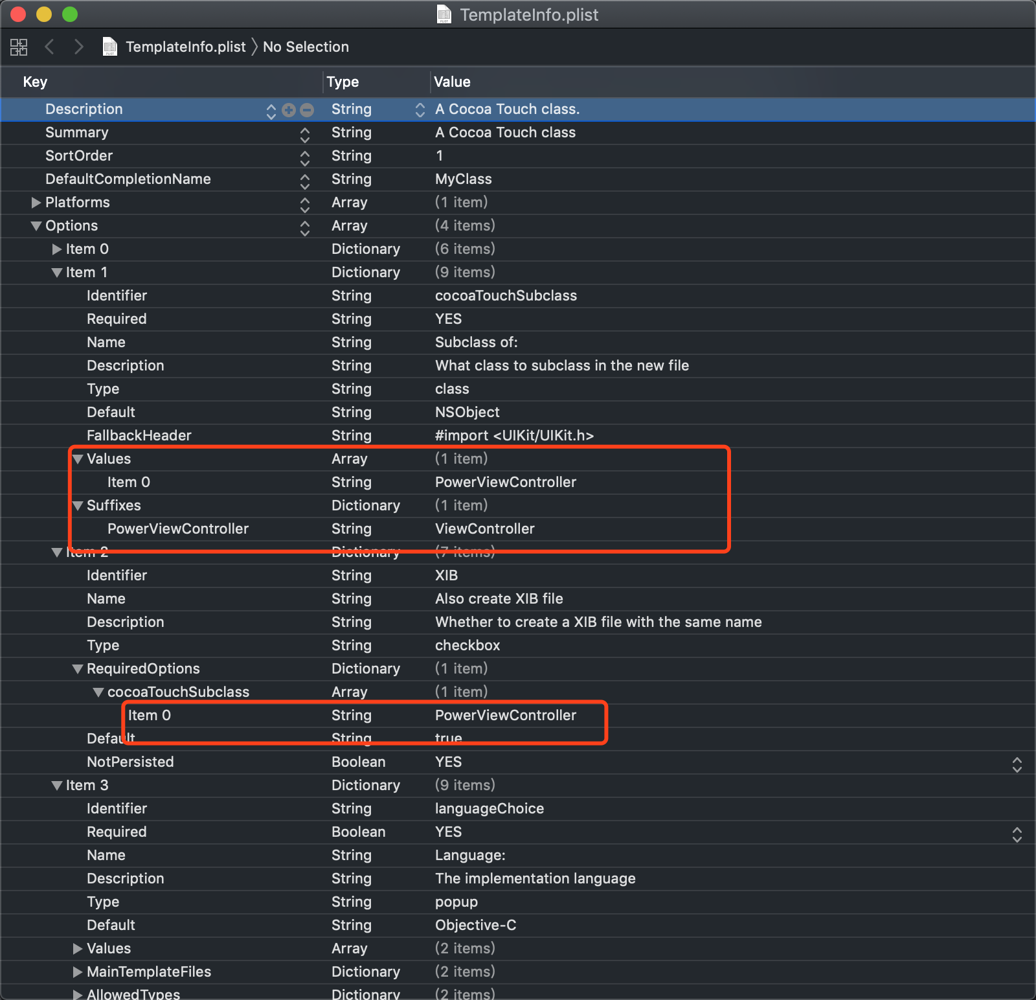Collapse the Options array
The height and width of the screenshot is (1000, 1036).
(x=36, y=226)
